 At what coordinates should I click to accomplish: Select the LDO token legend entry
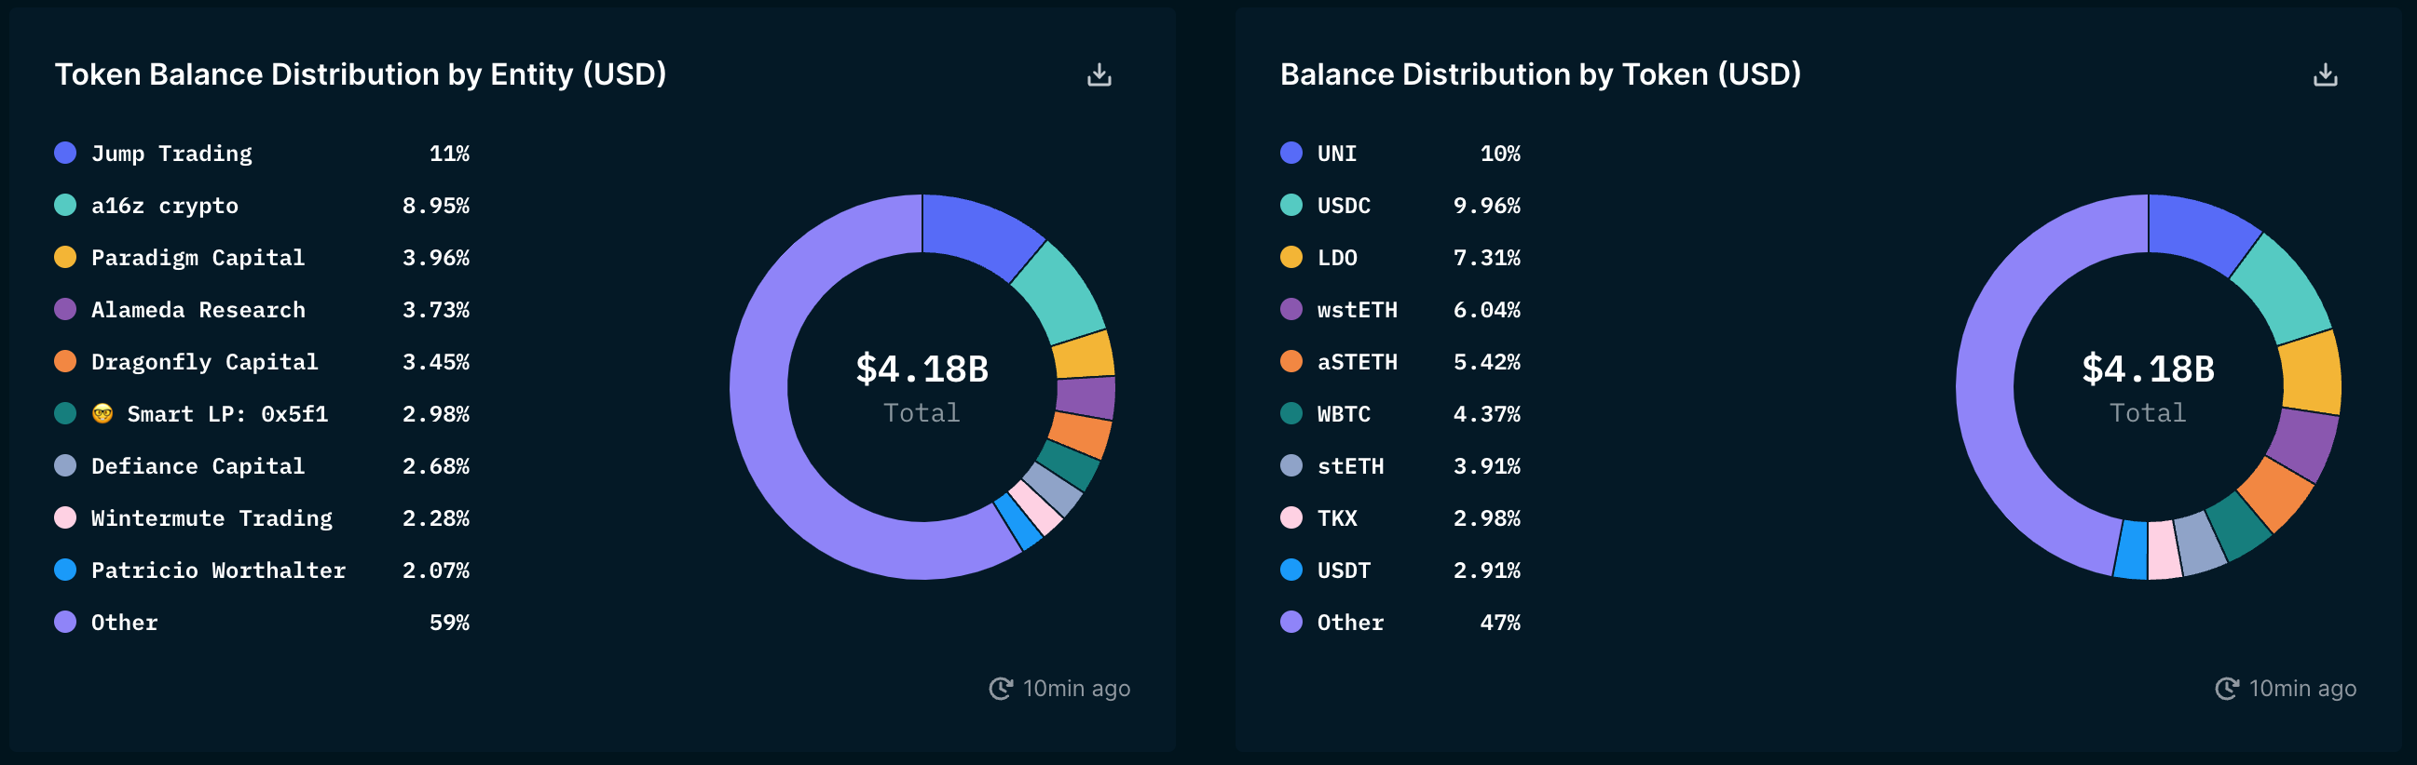[x=1336, y=258]
